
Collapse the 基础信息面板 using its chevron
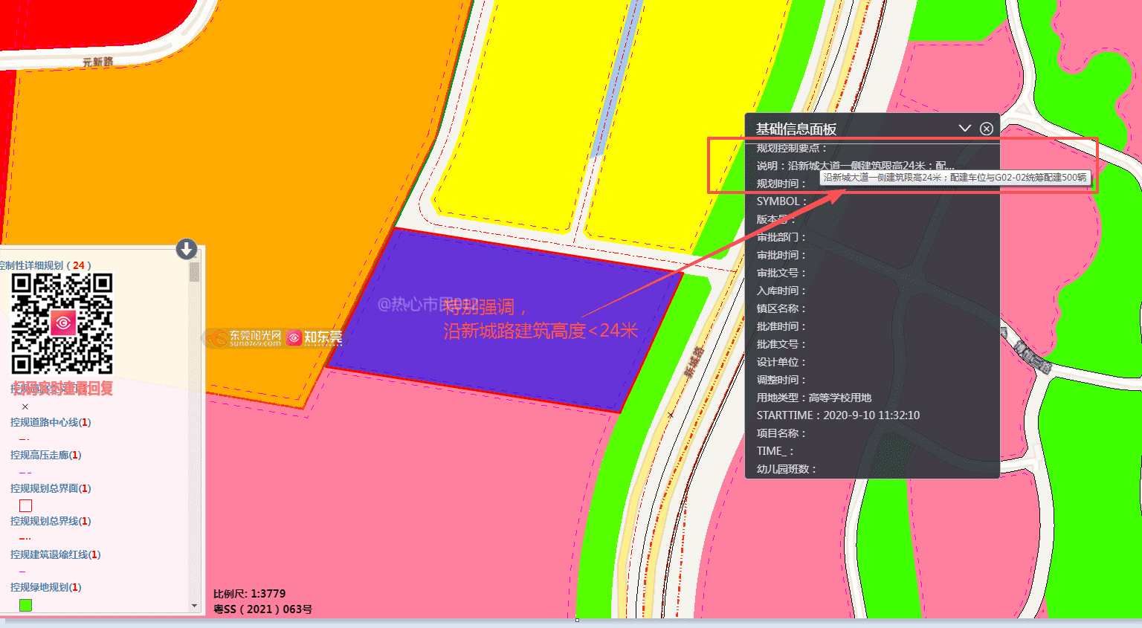click(x=965, y=128)
